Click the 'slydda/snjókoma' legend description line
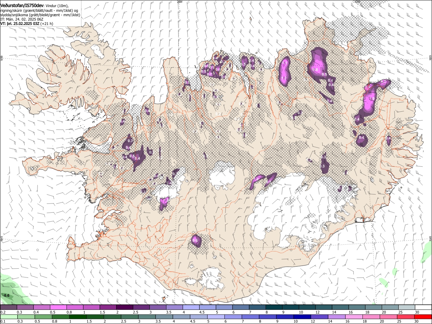 coord(40,15)
